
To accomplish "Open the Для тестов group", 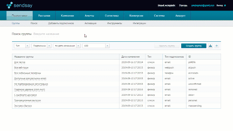I will (x=20, y=62).
